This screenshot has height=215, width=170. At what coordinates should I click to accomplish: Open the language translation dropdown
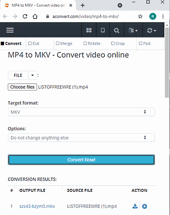click(133, 30)
